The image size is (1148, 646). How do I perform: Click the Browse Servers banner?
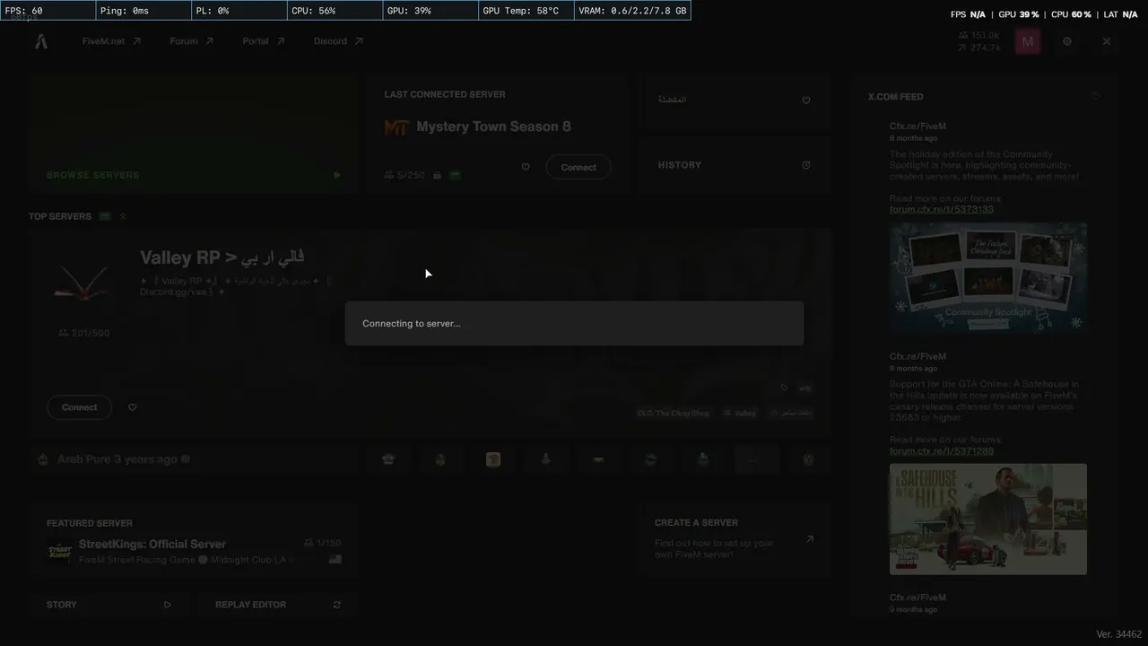[194, 134]
